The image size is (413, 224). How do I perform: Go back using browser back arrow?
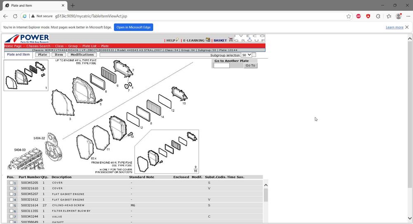(x=5, y=16)
